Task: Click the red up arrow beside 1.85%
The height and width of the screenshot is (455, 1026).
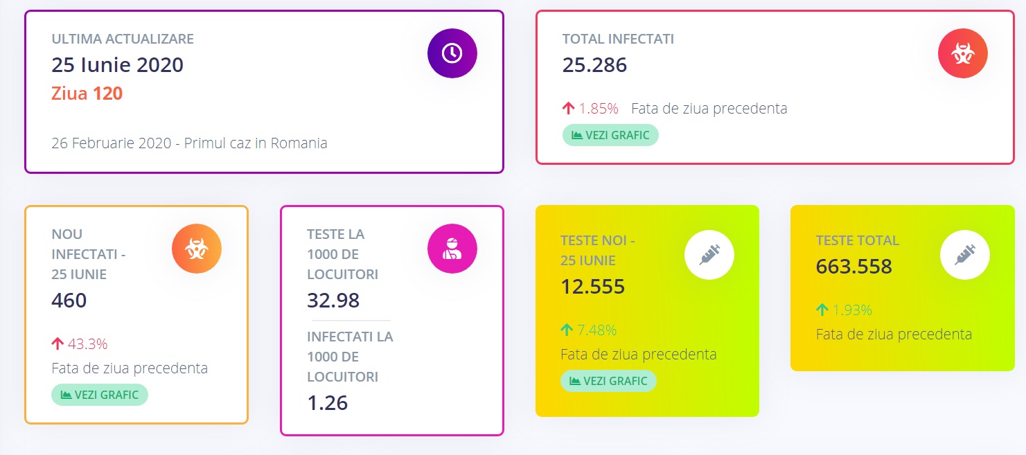Action: click(569, 109)
